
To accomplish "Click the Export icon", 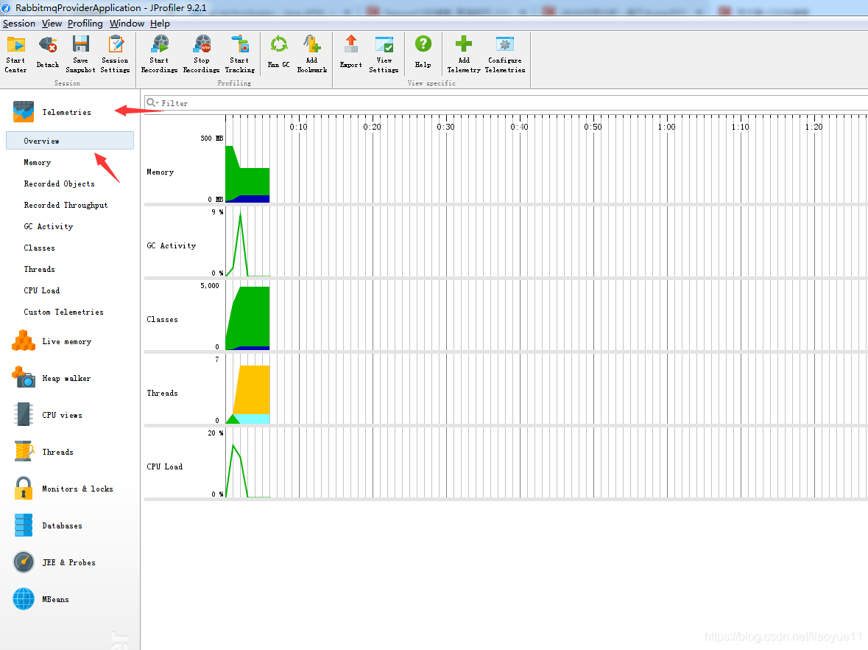I will tap(351, 54).
